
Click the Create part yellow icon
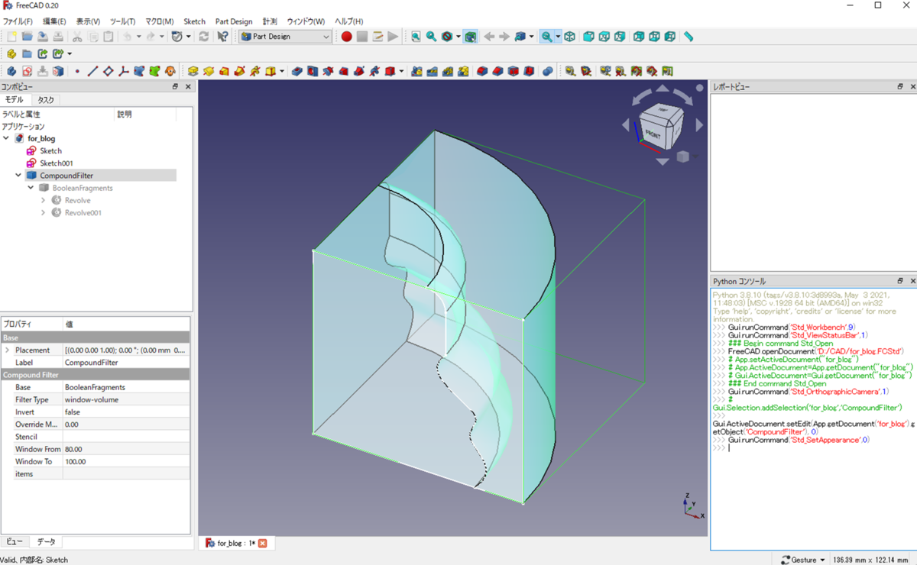pyautogui.click(x=11, y=53)
